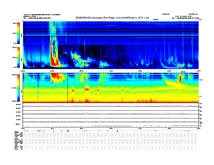Click the 40.00 label on RAD2 scale

(15, 23)
